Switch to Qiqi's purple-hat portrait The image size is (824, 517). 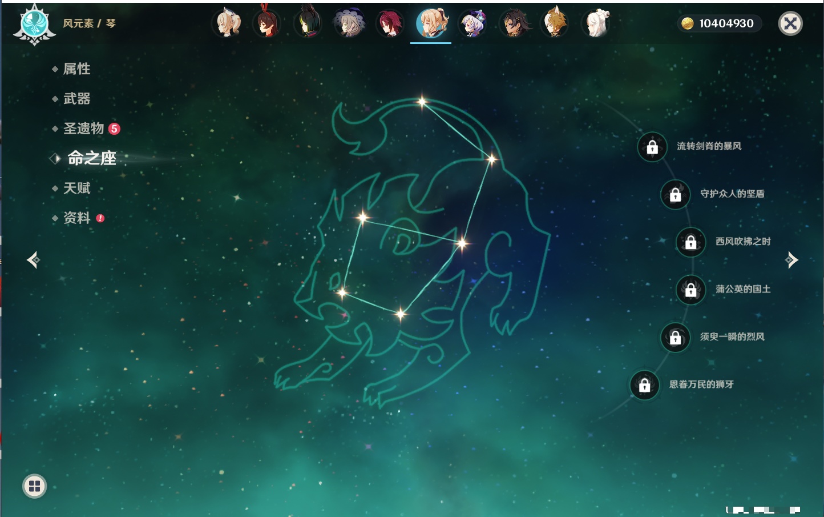coord(472,24)
